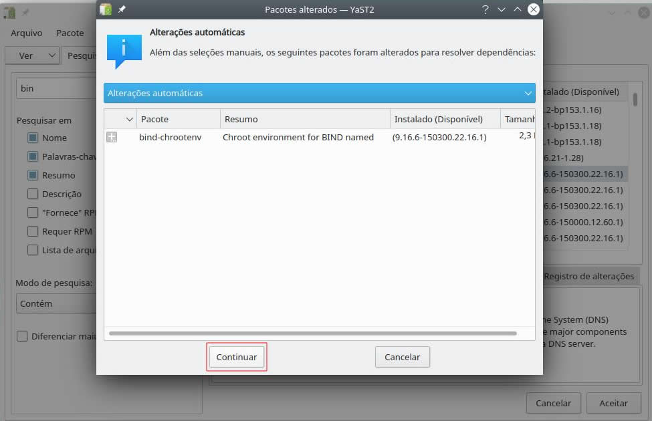
Task: Click the YaST2 app icon in dialog title bar
Action: click(x=106, y=9)
